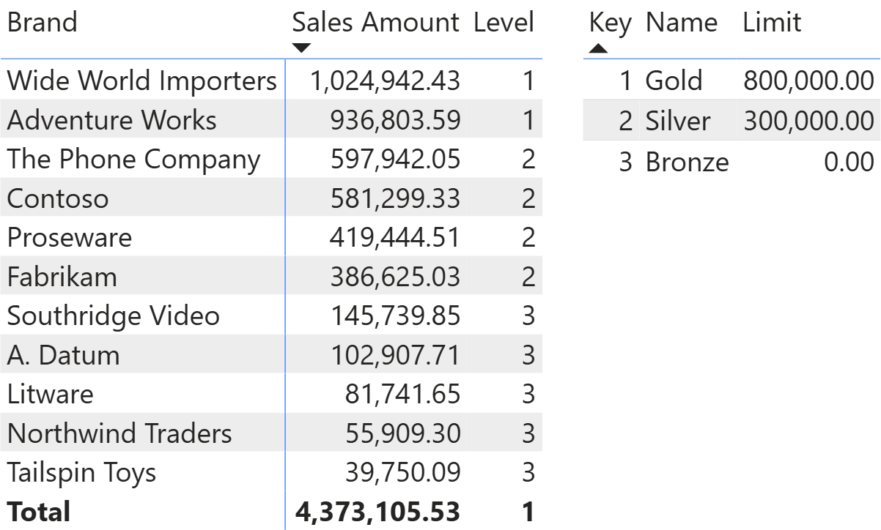881x530 pixels.
Task: Click the Southridge Video row
Action: (x=113, y=316)
